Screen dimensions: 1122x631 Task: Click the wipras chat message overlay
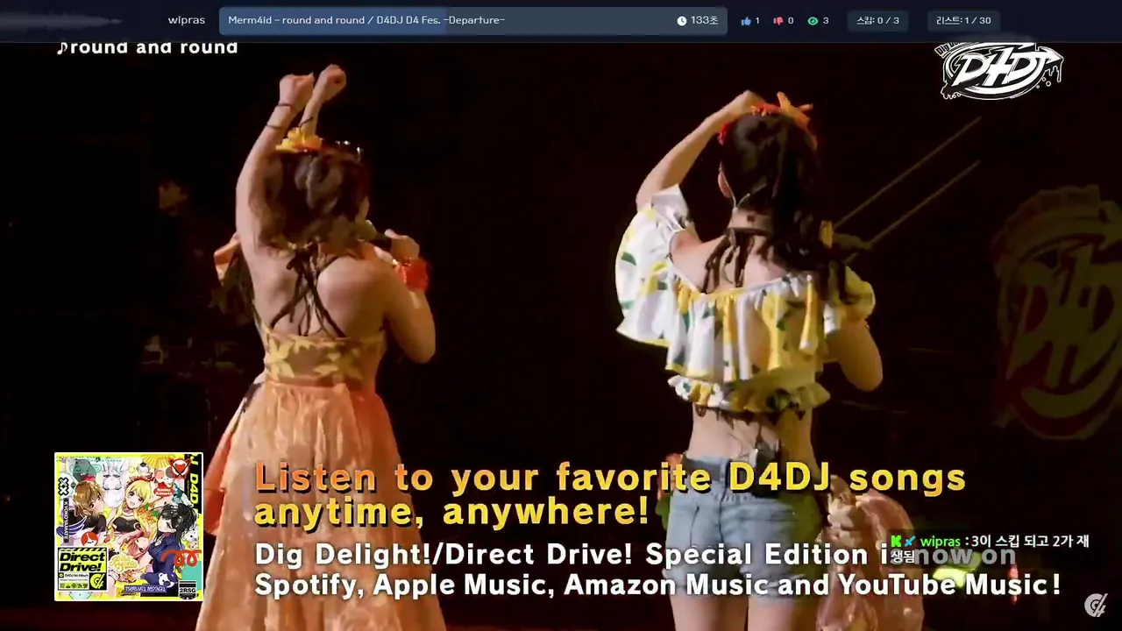[990, 549]
